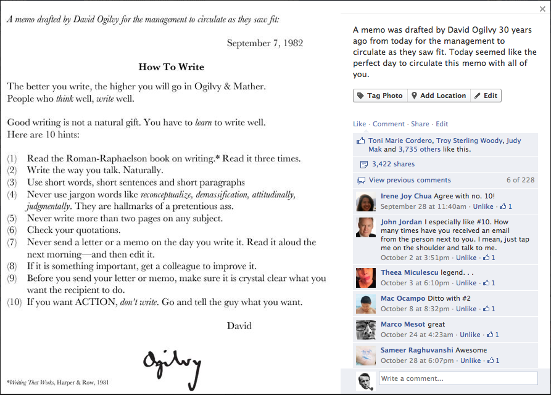Click the date "September 7, 1982"
The image size is (551, 395).
pyautogui.click(x=265, y=43)
